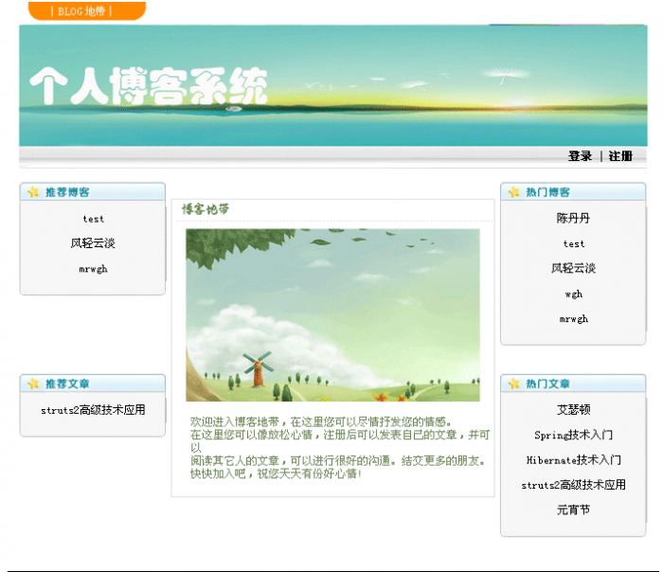Open 艾瑟顿 article in 热门文章
The width and height of the screenshot is (663, 572).
point(573,410)
